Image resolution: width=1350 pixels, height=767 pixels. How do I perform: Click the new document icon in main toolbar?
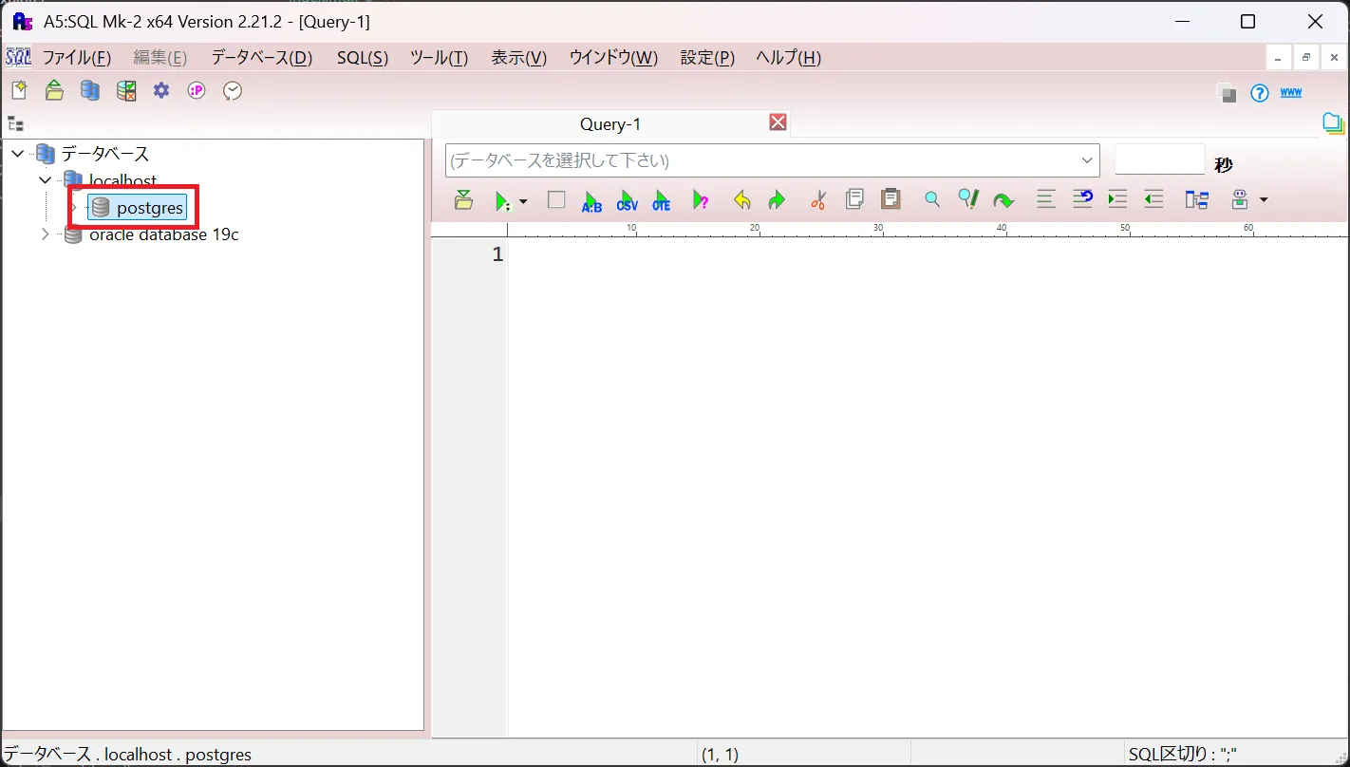coord(19,91)
